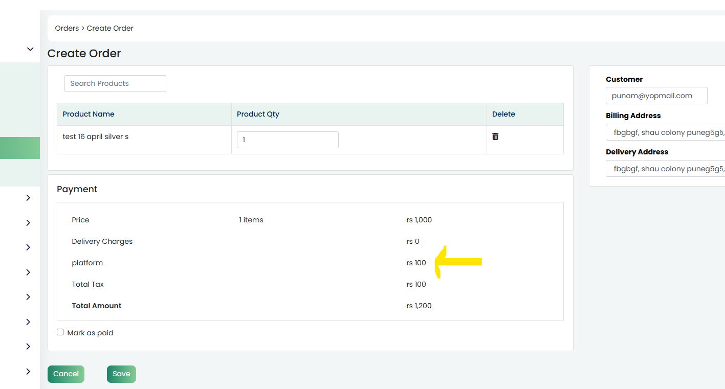This screenshot has width=725, height=389.
Task: Tick the Mark as paid checkbox
Action: pyautogui.click(x=60, y=332)
